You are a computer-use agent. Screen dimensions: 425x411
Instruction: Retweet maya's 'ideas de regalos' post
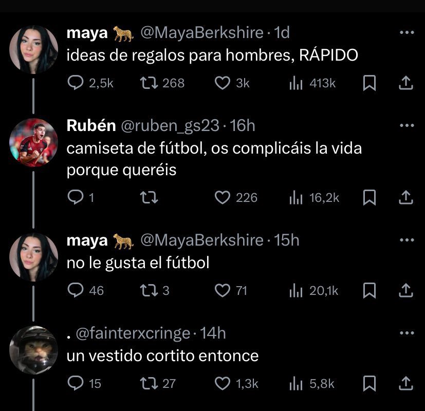pos(149,83)
